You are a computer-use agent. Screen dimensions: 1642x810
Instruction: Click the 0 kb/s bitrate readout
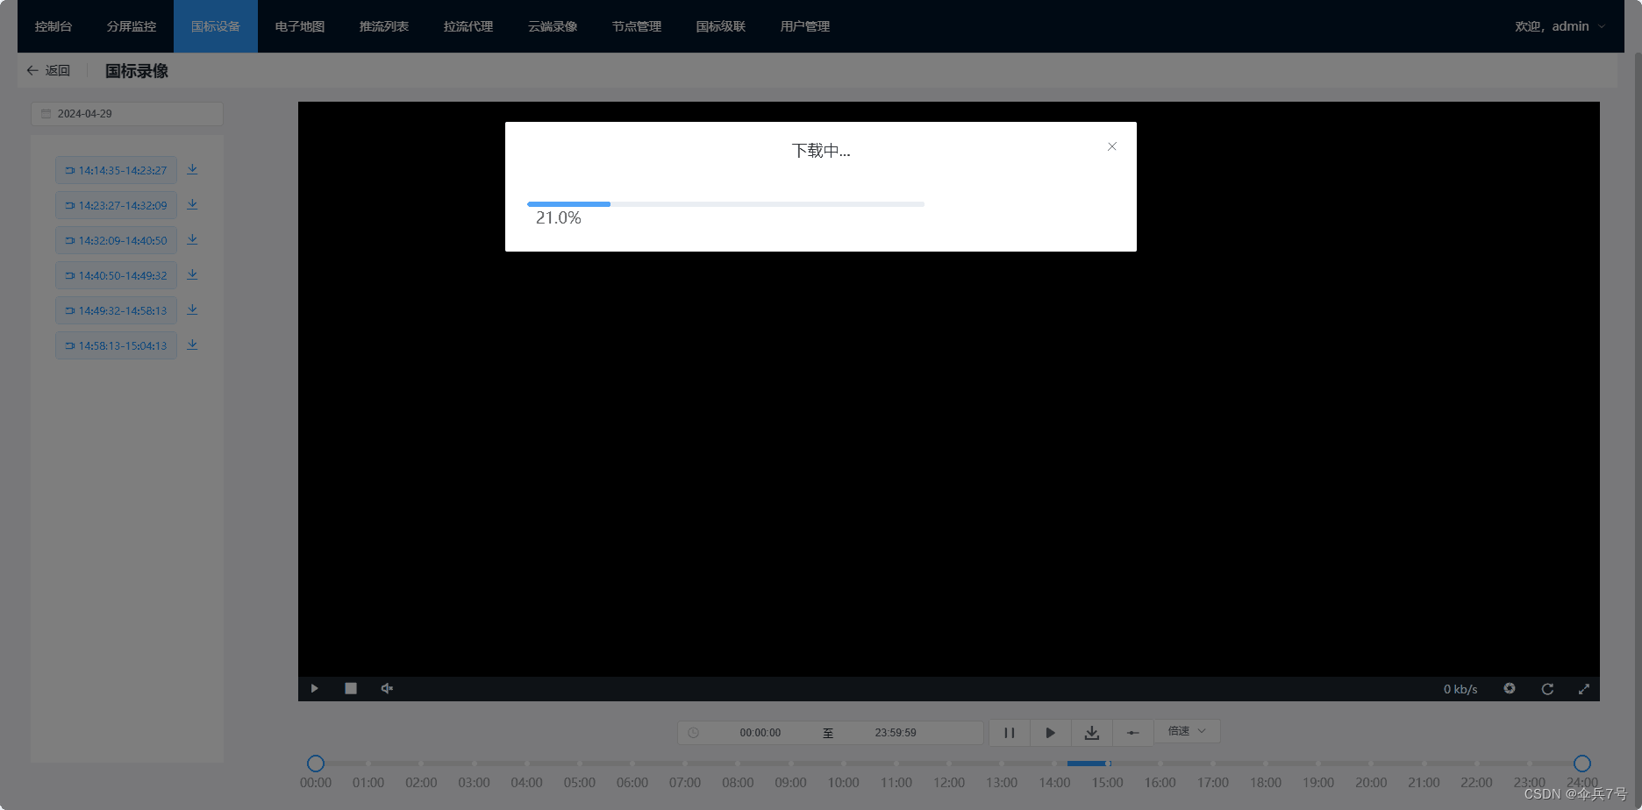(1460, 689)
